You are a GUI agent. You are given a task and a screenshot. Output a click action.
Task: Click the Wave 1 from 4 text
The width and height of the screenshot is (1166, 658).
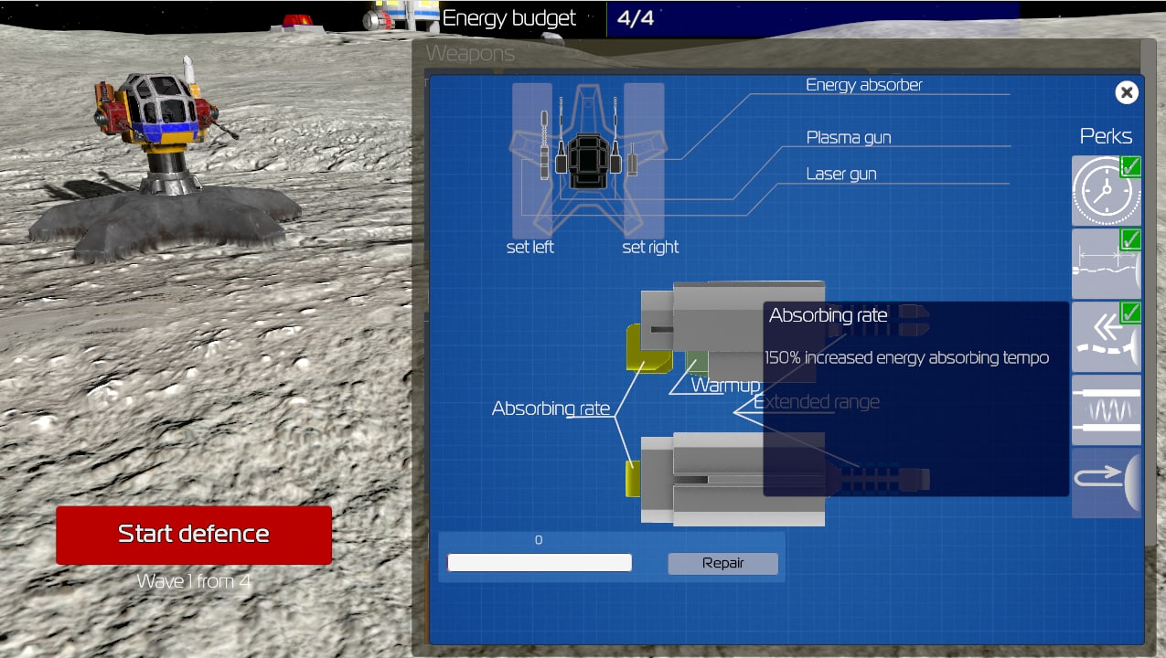coord(194,581)
